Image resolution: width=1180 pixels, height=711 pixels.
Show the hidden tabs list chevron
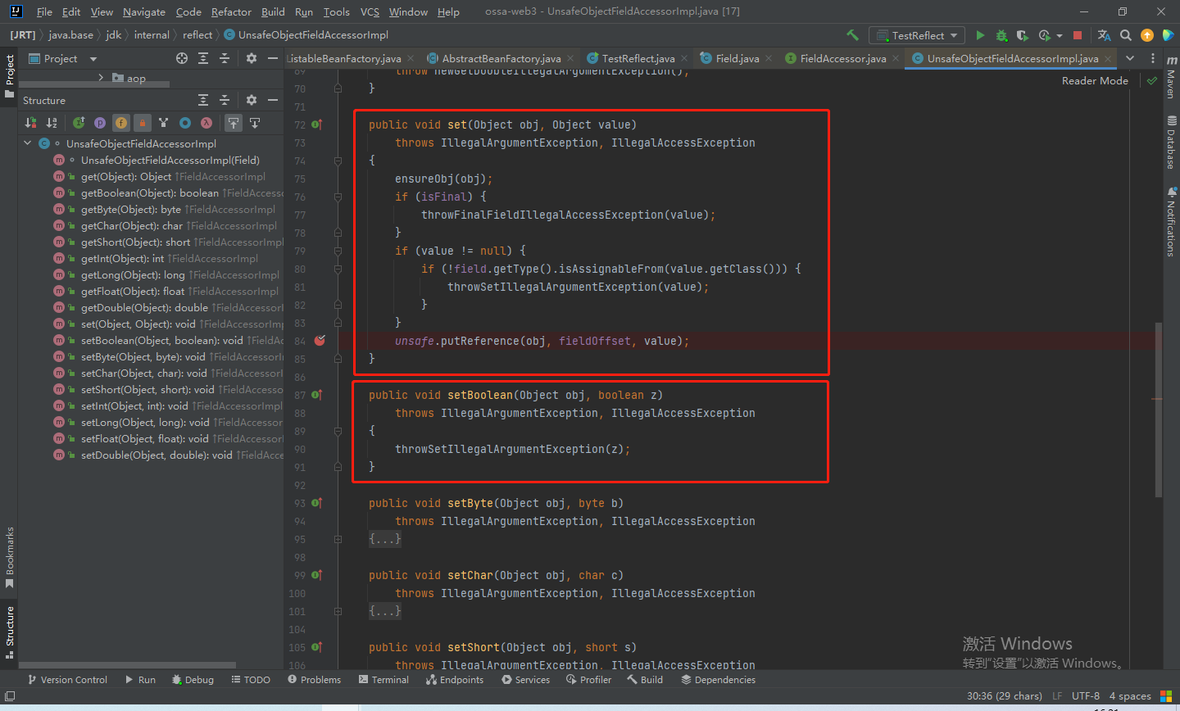(1130, 58)
